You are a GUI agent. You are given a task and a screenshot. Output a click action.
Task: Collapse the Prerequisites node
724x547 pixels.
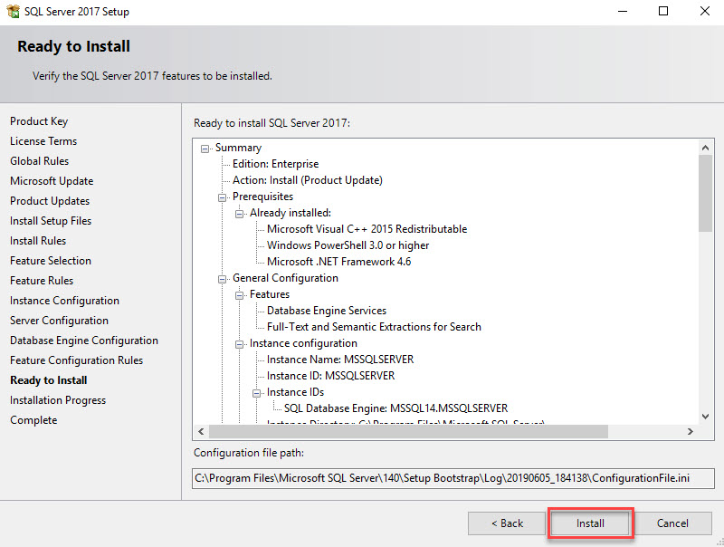222,197
